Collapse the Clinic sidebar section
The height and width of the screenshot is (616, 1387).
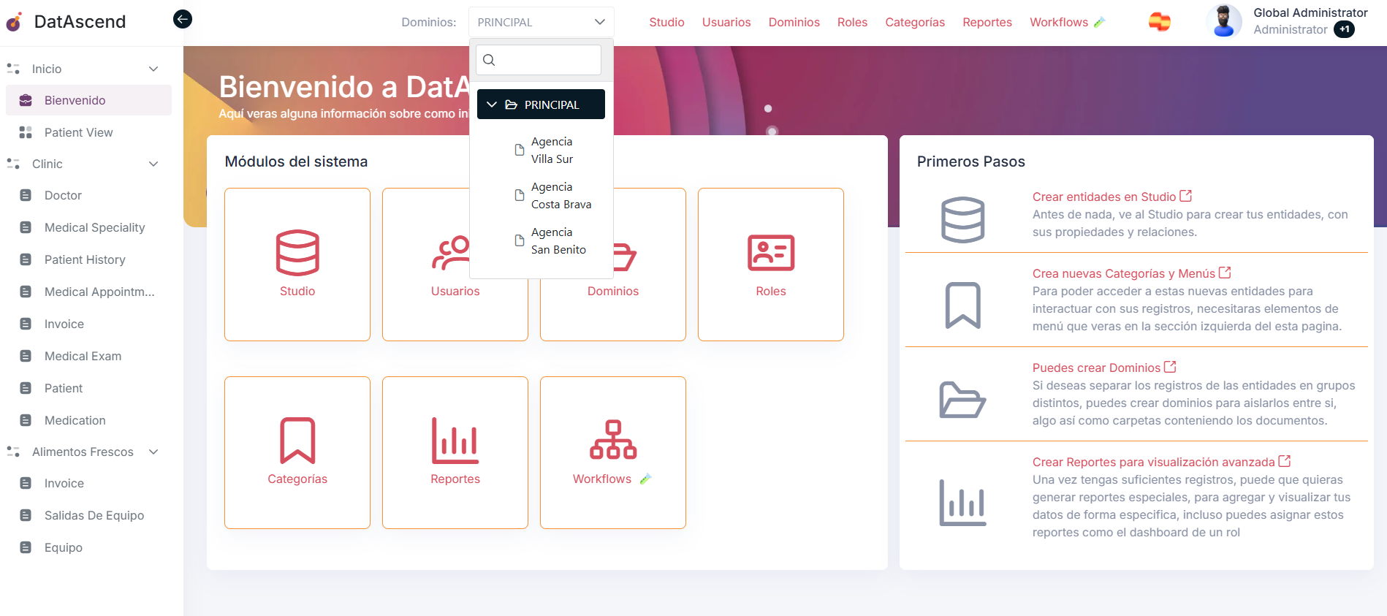point(153,164)
